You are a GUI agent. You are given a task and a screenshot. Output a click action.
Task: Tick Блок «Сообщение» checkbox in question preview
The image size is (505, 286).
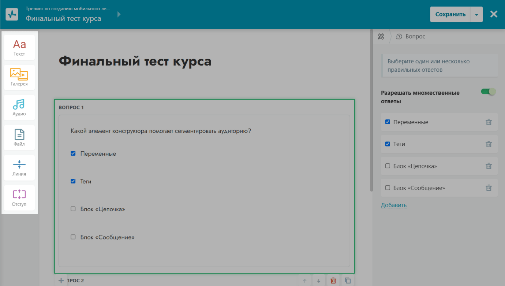[x=73, y=237]
